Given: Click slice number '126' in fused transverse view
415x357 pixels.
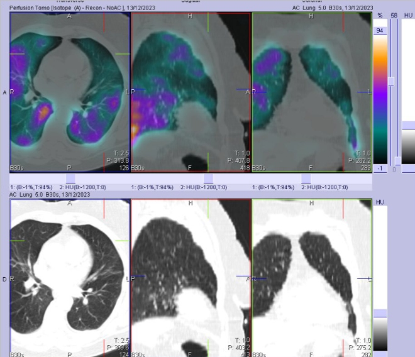Looking at the screenshot, I should click(x=124, y=168).
